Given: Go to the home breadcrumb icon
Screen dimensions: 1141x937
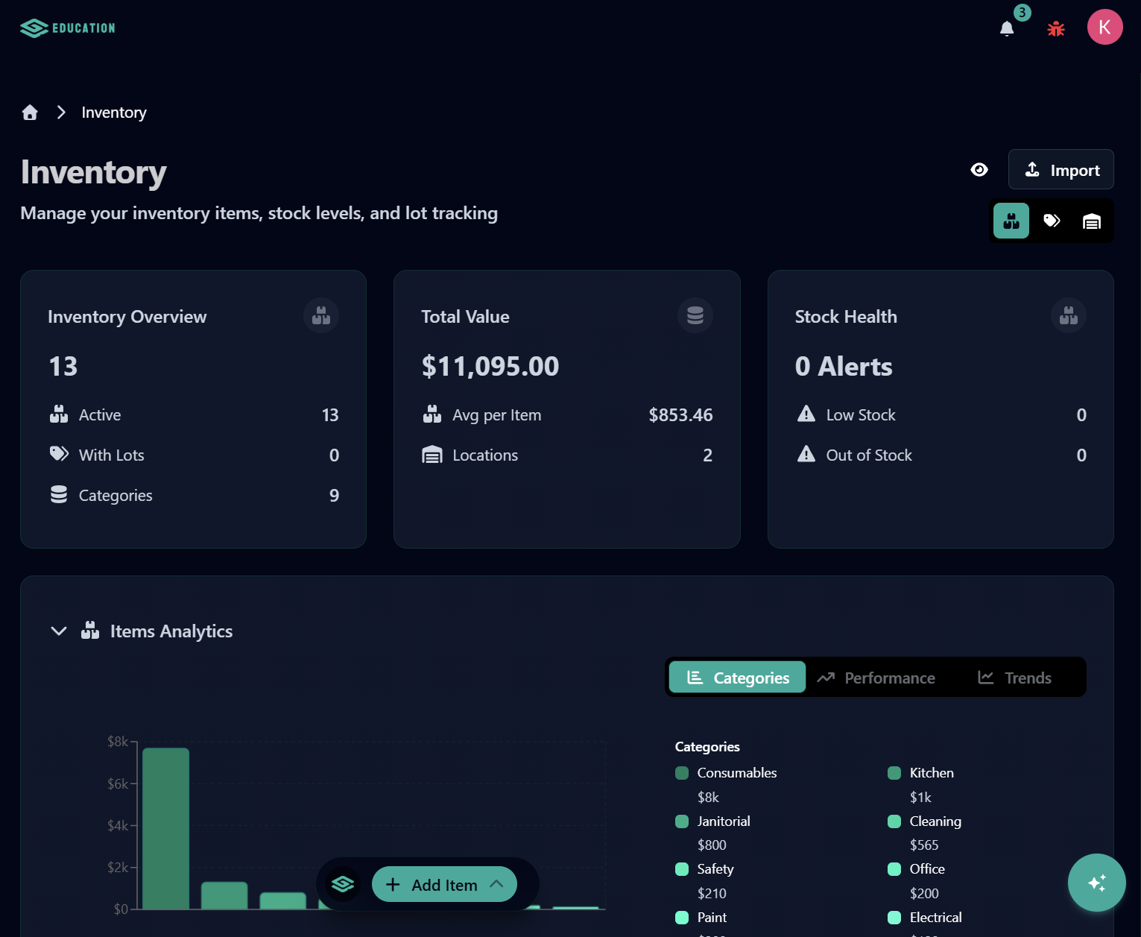Looking at the screenshot, I should [x=30, y=113].
